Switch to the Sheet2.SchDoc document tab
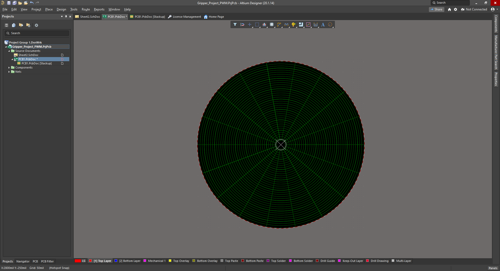 [x=87, y=17]
